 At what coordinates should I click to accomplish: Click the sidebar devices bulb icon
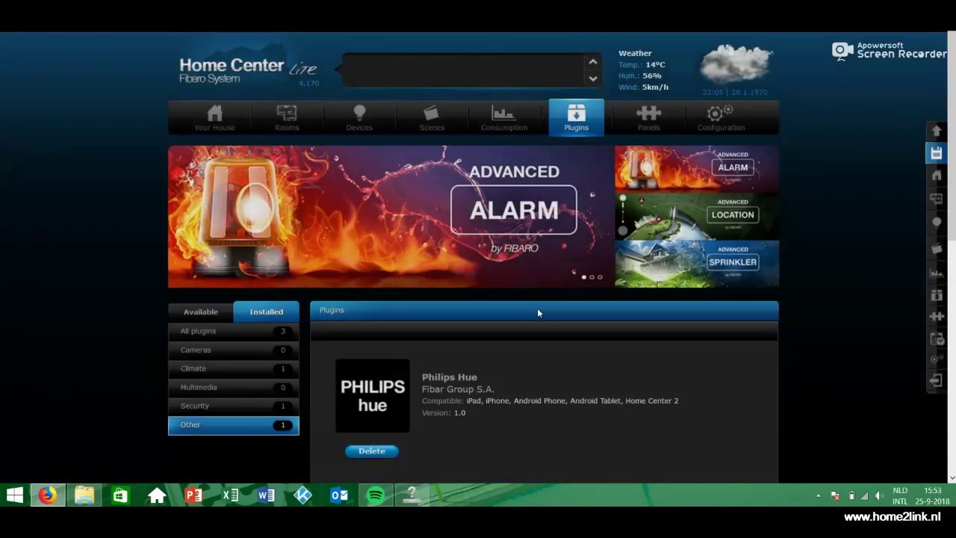(937, 223)
